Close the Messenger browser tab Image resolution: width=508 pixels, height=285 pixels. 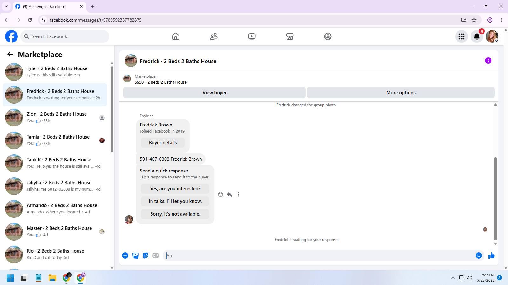click(x=81, y=6)
